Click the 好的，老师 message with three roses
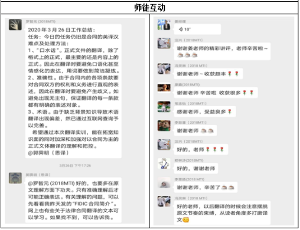The height and width of the screenshot is (230, 300). 201,150
